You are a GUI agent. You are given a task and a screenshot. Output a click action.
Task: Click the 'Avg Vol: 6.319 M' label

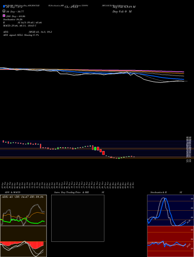(124, 7)
